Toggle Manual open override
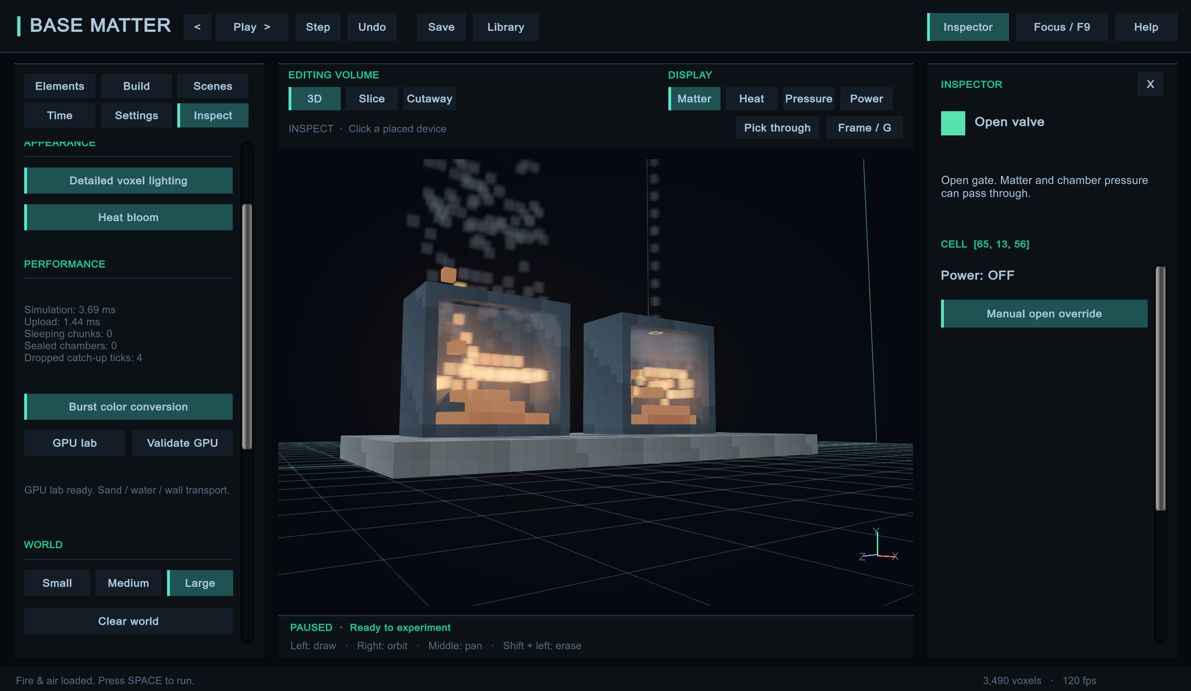The height and width of the screenshot is (691, 1191). 1044,314
